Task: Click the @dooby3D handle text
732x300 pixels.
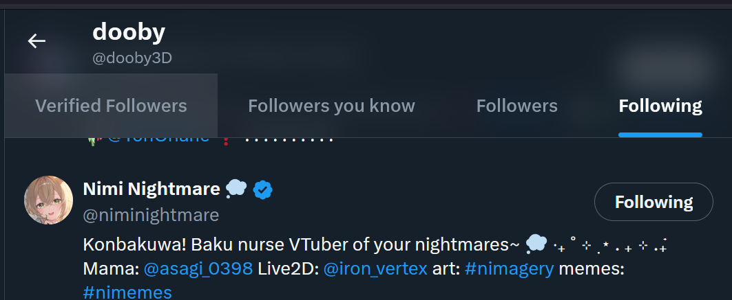Action: [132, 58]
